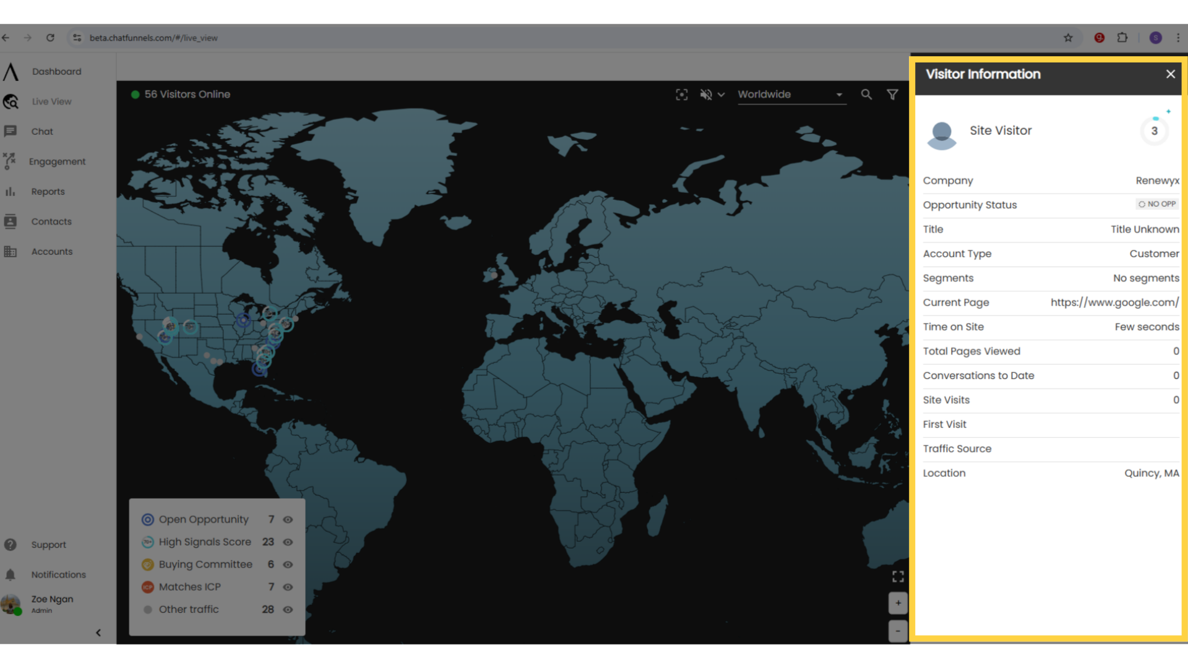Screen dimensions: 1188x668
Task: Open Notifications from sidebar
Action: click(x=59, y=574)
